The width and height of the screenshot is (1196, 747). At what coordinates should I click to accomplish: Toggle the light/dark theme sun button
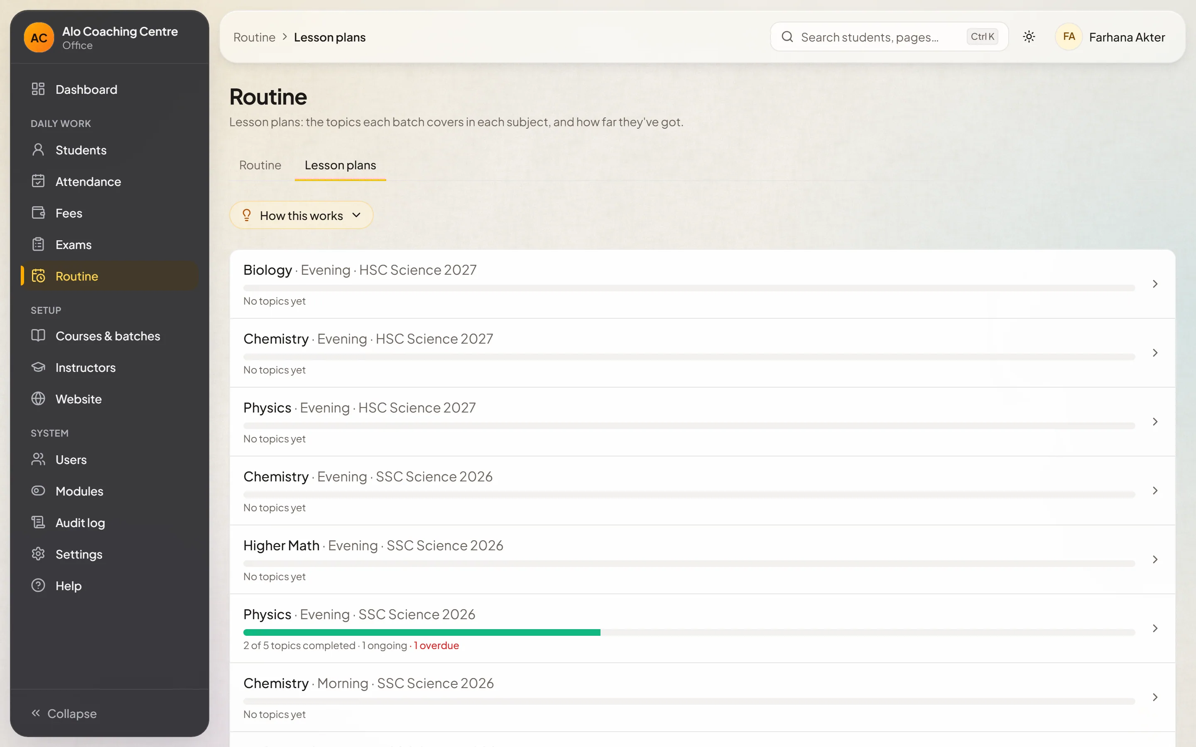pyautogui.click(x=1029, y=37)
